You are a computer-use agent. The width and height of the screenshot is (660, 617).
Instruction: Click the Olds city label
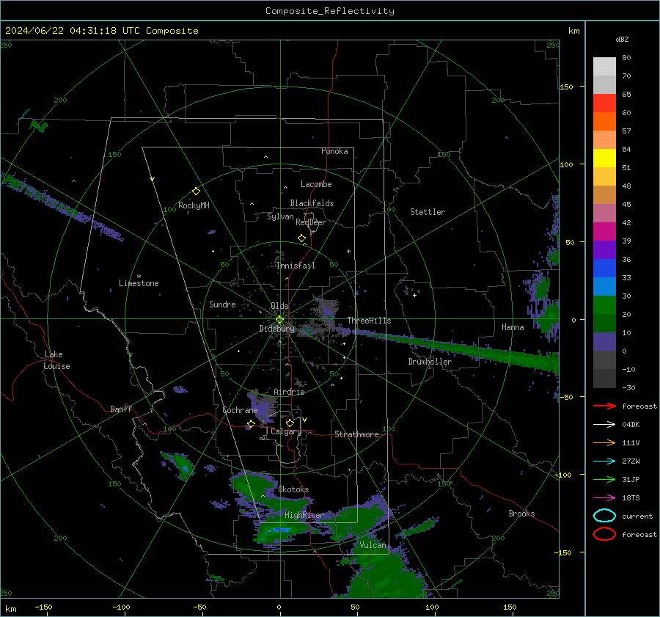click(x=279, y=306)
